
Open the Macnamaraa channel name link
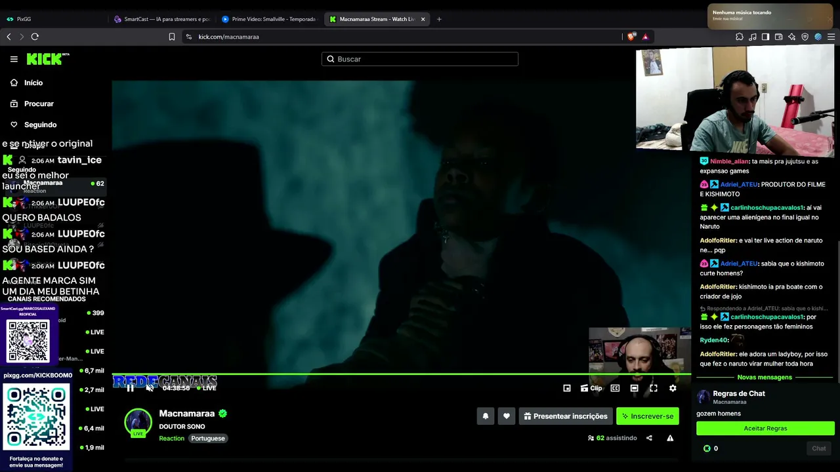point(187,414)
